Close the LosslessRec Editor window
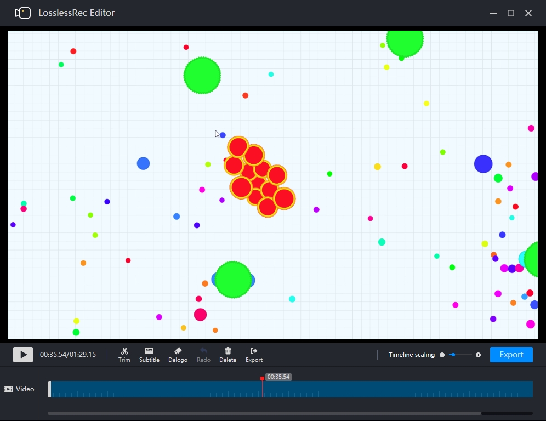Viewport: 546px width, 421px height. click(528, 13)
